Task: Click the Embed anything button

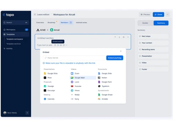Action: 115,58
